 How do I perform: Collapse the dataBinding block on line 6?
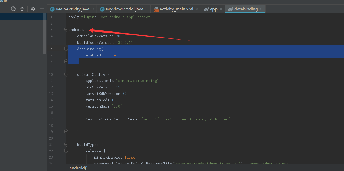pos(66,49)
